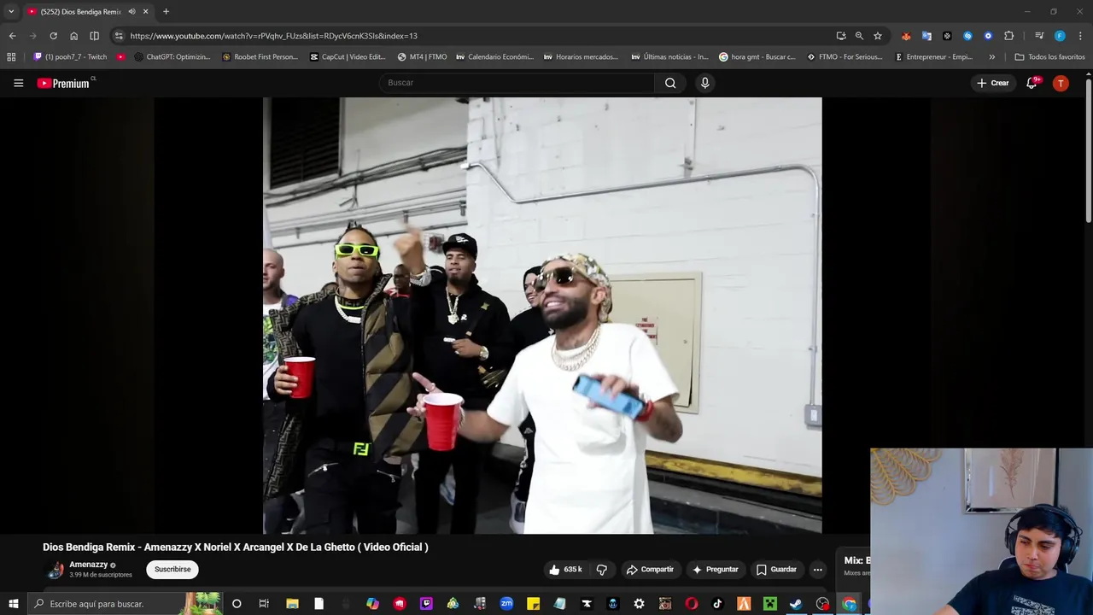Click the 3.99 M de suscriptores text
The width and height of the screenshot is (1093, 615).
101,575
